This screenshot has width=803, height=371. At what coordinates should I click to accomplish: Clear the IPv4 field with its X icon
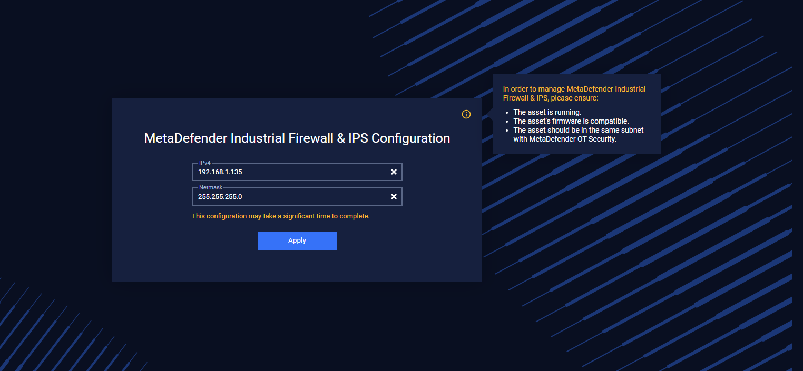(x=394, y=172)
